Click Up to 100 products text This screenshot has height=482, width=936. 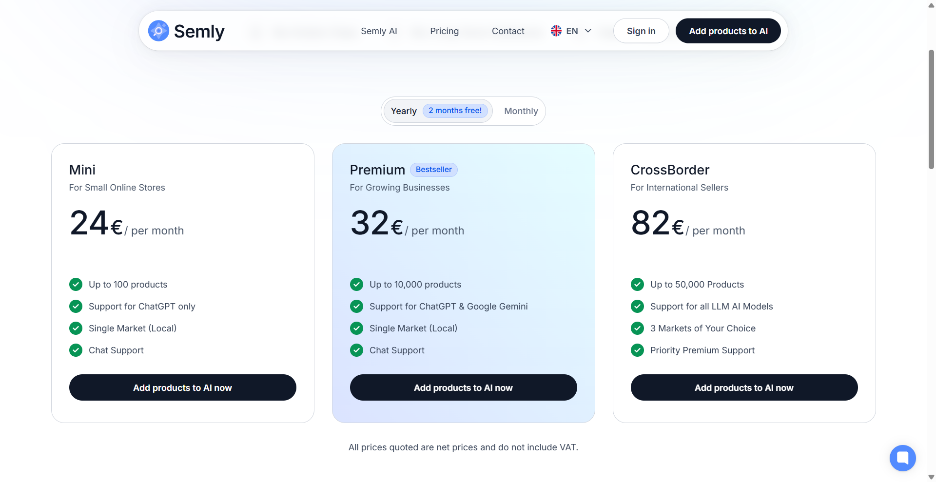pos(128,285)
